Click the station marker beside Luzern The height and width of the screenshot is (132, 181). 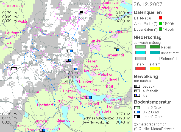(42, 130)
